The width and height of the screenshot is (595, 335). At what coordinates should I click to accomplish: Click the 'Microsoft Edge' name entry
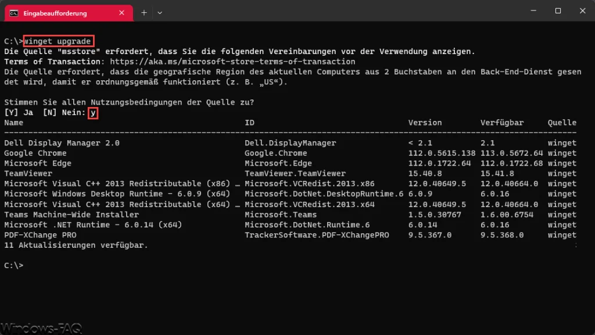point(38,163)
